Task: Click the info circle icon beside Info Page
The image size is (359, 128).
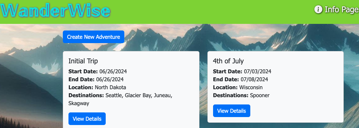Action: coord(318,10)
